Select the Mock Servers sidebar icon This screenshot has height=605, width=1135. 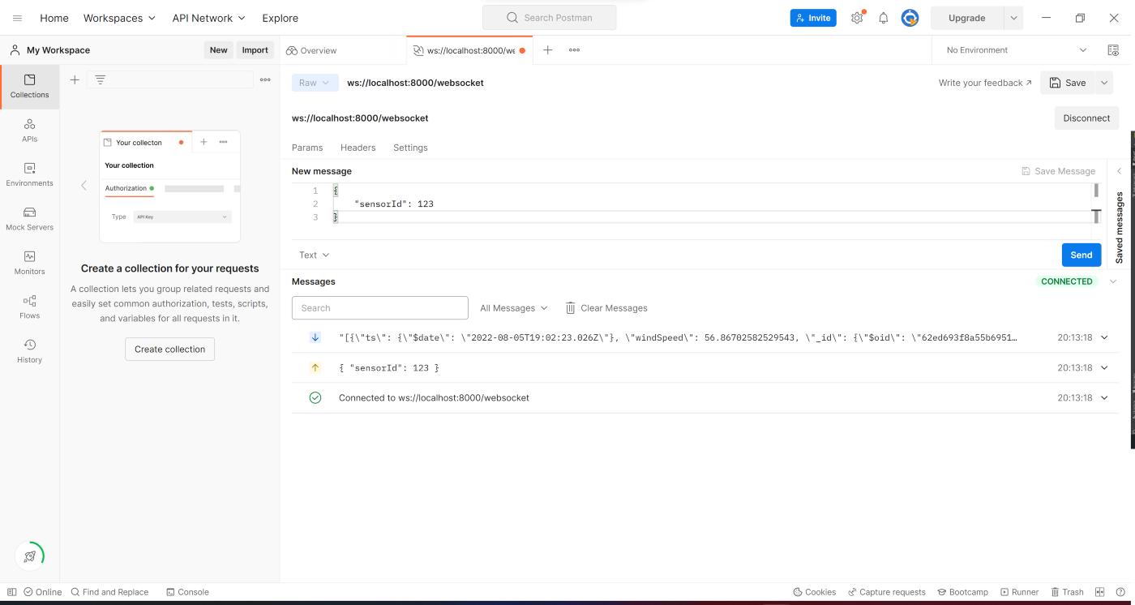point(29,219)
